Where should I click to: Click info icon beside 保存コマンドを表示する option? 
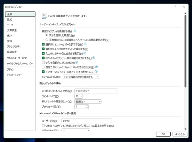click(96, 71)
